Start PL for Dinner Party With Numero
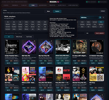This screenshot has height=100, width=109. click(x=59, y=63)
